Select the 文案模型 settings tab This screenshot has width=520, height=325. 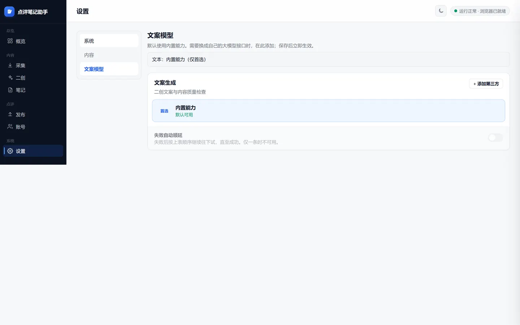pyautogui.click(x=109, y=69)
